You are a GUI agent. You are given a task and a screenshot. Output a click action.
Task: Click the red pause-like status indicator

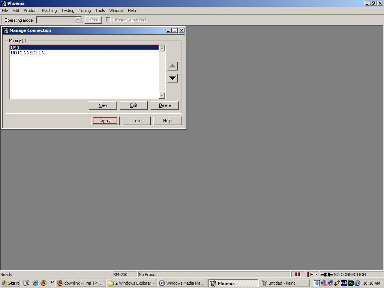tap(297, 274)
